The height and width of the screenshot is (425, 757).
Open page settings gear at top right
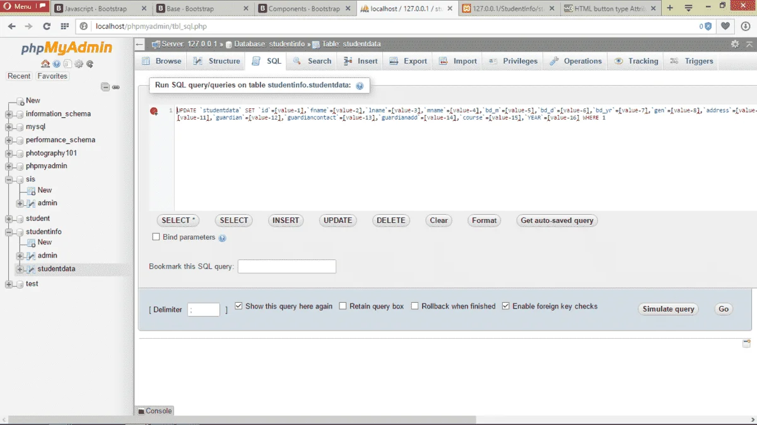(735, 44)
